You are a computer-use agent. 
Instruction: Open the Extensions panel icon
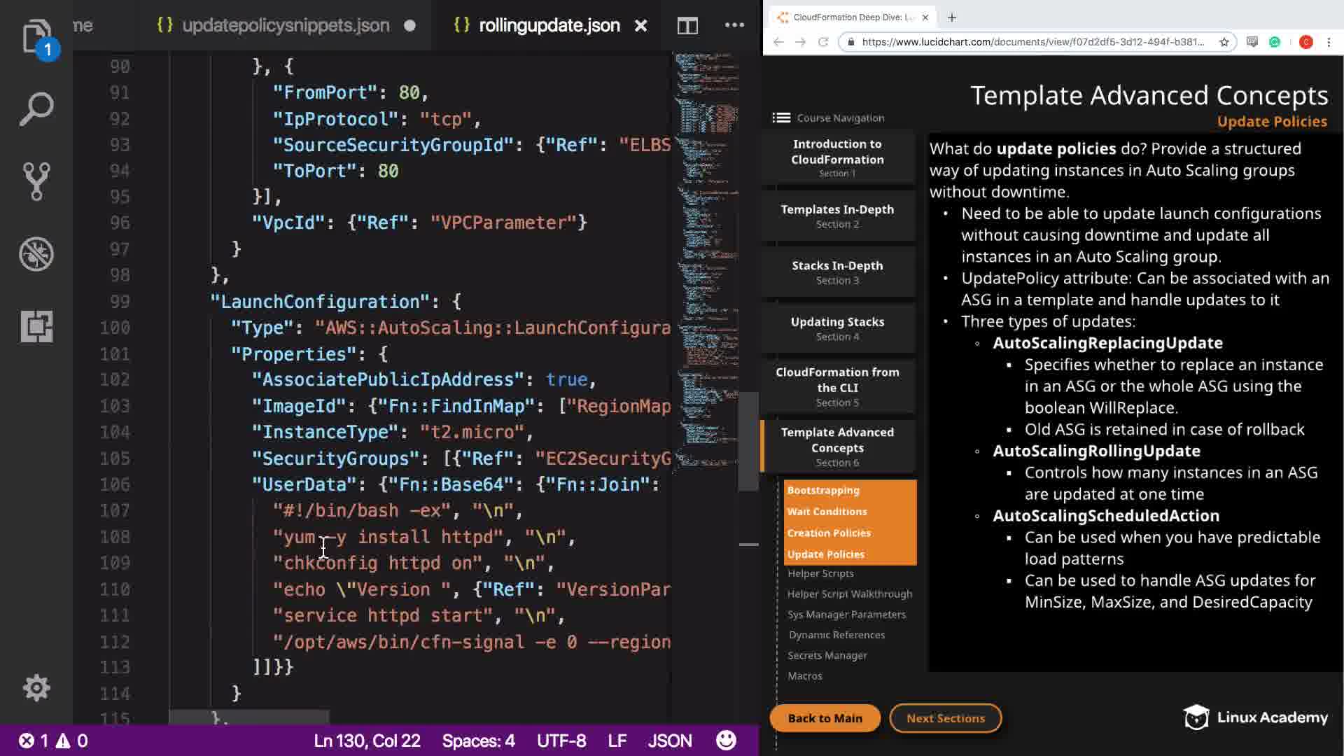pos(36,326)
